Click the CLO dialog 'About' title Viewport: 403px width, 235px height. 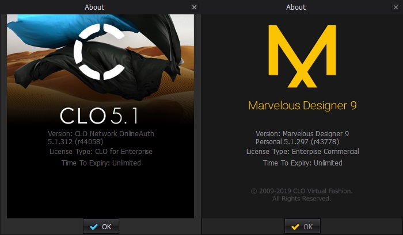tap(94, 7)
